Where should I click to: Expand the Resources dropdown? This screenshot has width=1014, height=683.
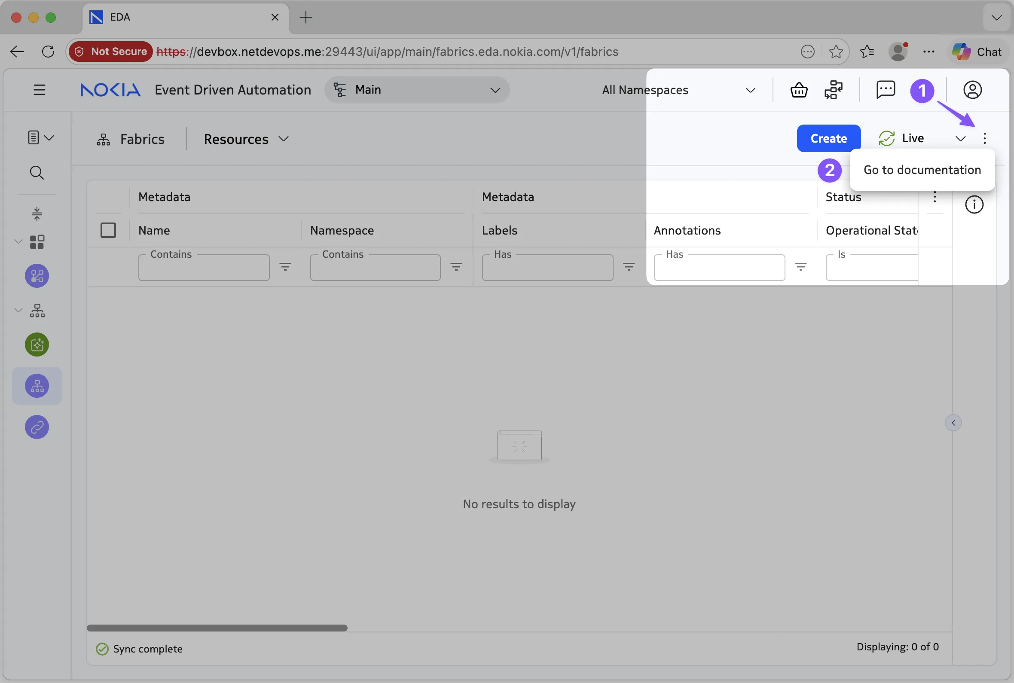tap(247, 139)
